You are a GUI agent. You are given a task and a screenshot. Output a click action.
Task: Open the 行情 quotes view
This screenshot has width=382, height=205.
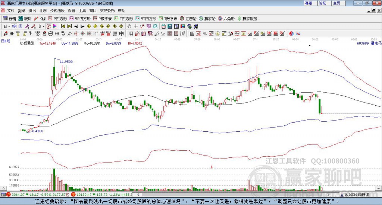(9, 19)
